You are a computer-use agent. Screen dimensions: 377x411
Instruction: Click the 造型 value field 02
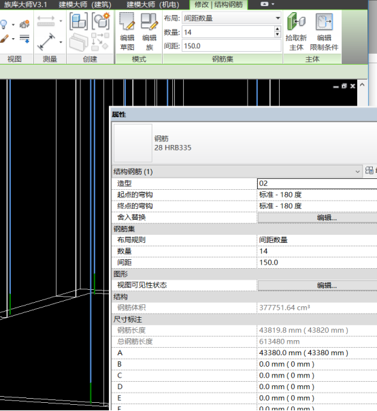coord(317,184)
